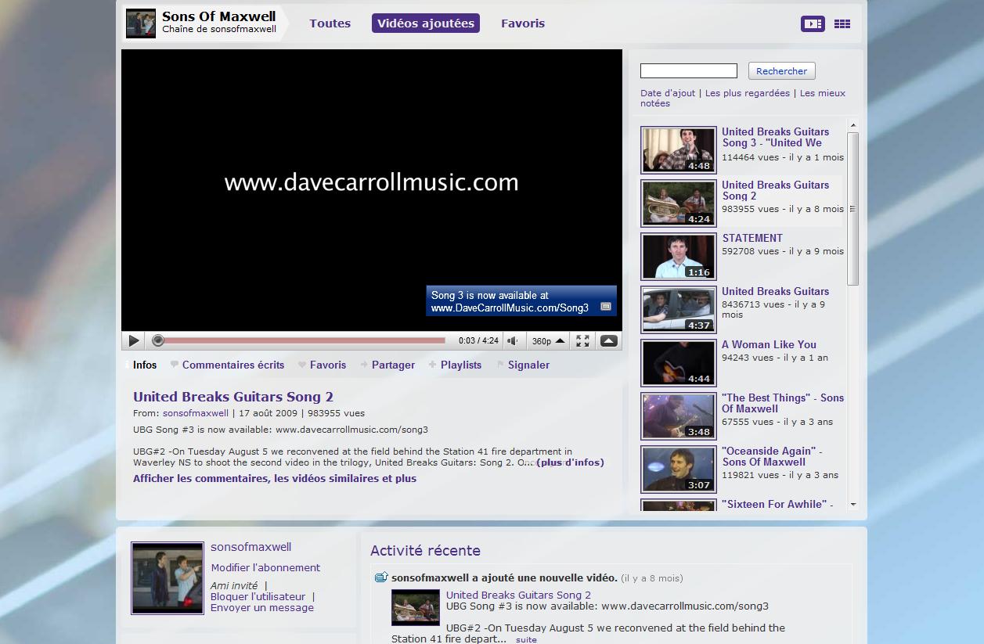Open United Breaks Guitars Song 2 activity link
Screen dimensions: 984x644
[x=518, y=595]
